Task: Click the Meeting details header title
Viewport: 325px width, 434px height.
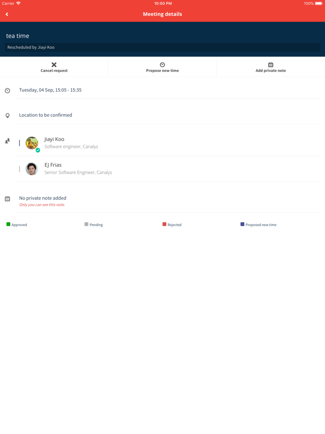Action: pos(162,14)
